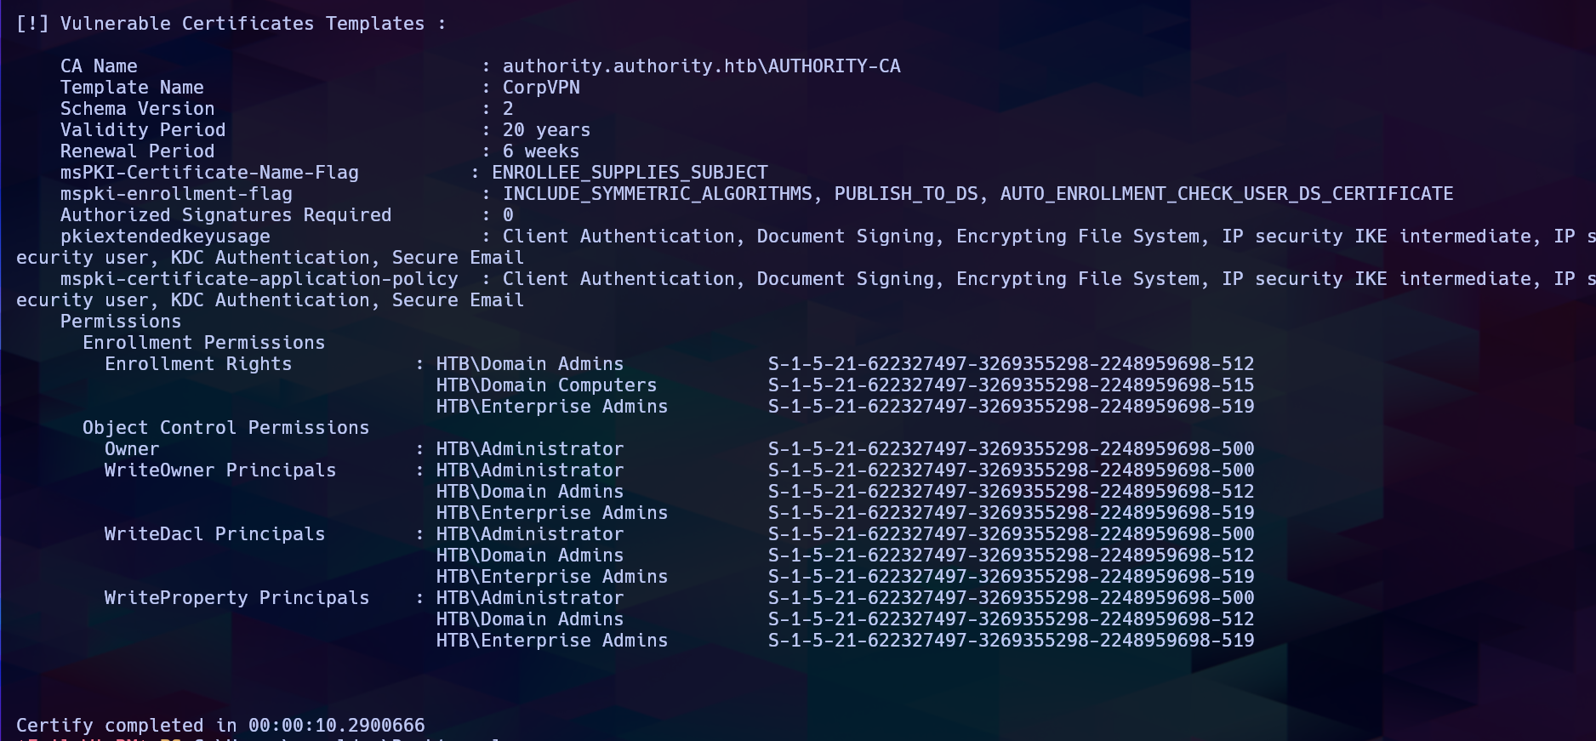1596x741 pixels.
Task: Click the 'WriteDacl Principals' label
Action: click(x=214, y=534)
